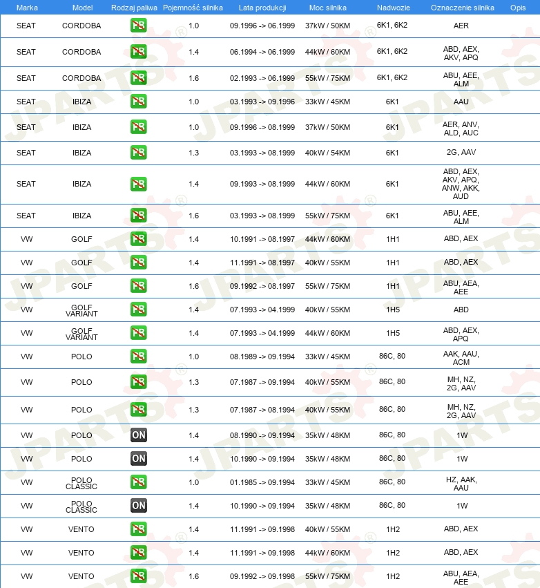
Task: Click the Nadwozie column header
Action: pyautogui.click(x=394, y=8)
